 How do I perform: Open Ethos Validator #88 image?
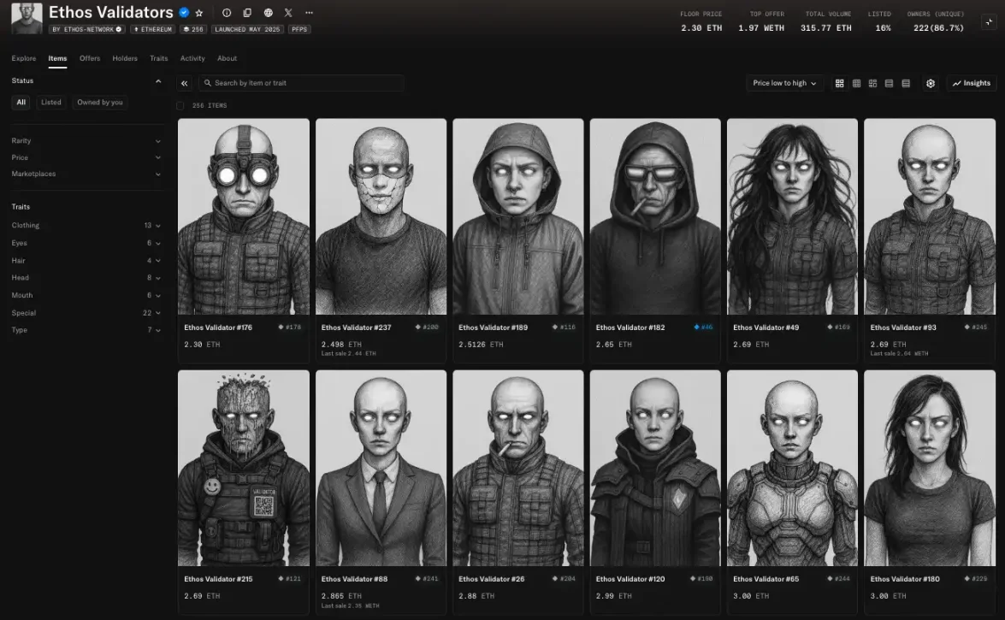tap(381, 468)
